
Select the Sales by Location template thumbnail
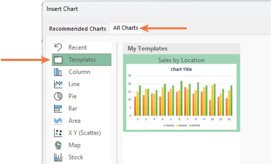coord(181,97)
